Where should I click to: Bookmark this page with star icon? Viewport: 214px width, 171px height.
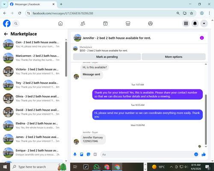pyautogui.click(x=191, y=13)
